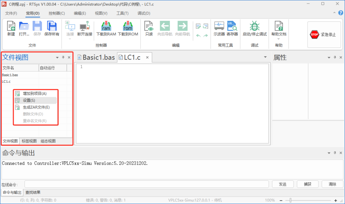Choose 设置(S) in context menu
Screen dimensions: 345x204
[35, 100]
